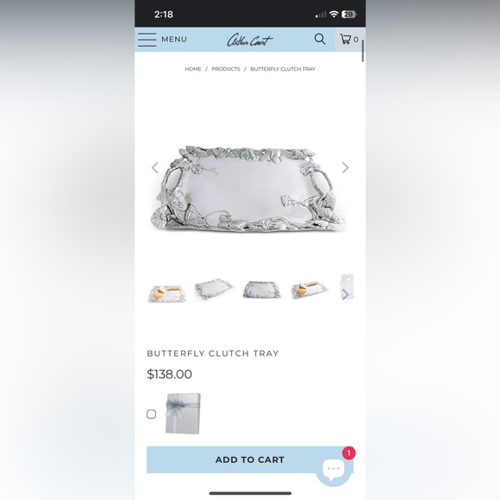Viewport: 500px width, 500px height.
Task: Open the hamburger menu icon
Action: (x=147, y=40)
